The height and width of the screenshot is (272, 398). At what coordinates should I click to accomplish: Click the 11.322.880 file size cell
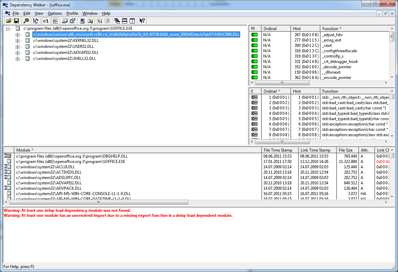pos(348,162)
